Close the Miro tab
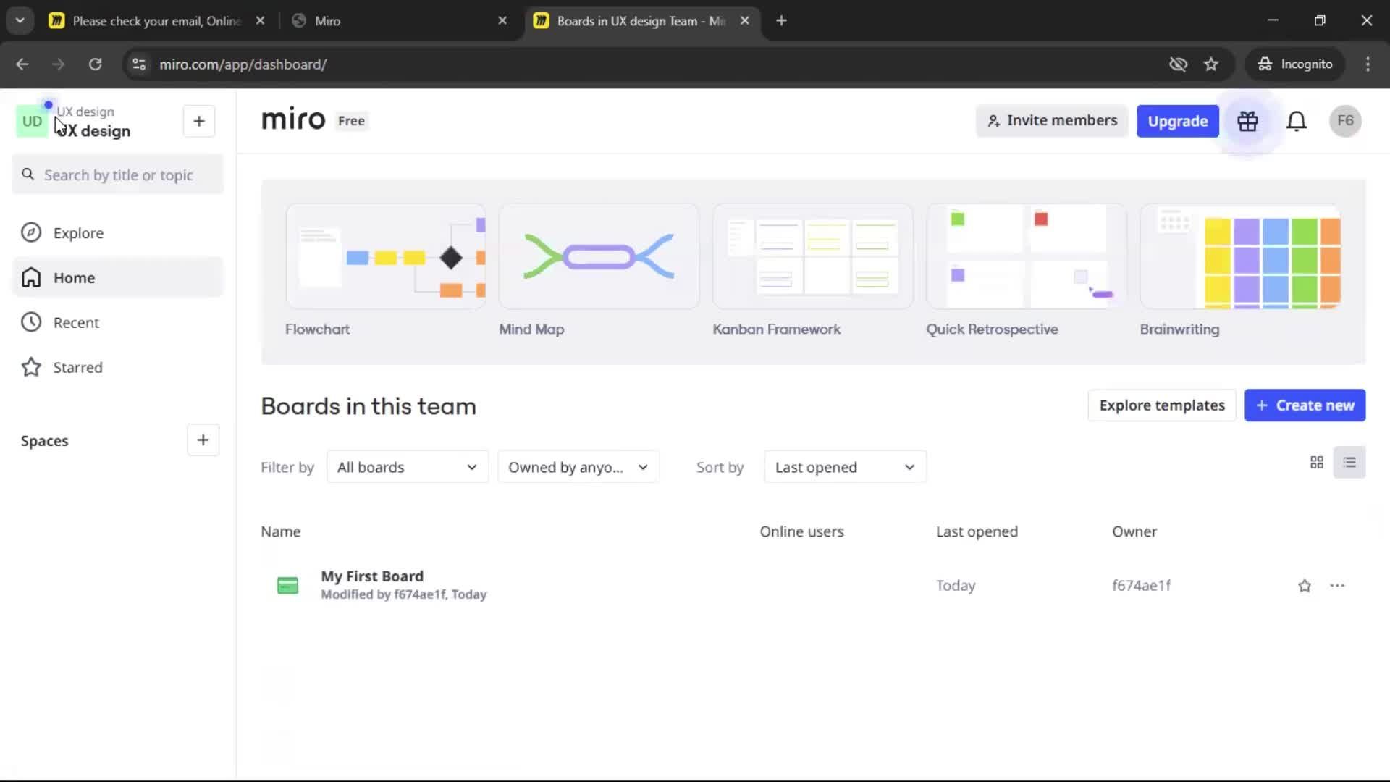This screenshot has width=1390, height=782. coord(502,21)
